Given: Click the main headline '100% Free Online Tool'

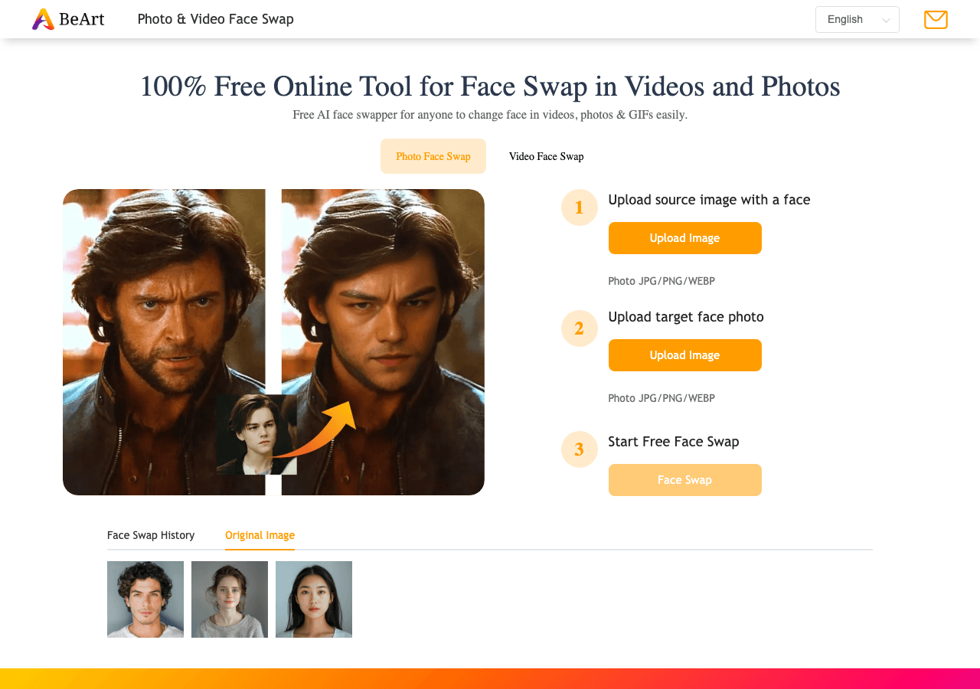Looking at the screenshot, I should pos(490,86).
